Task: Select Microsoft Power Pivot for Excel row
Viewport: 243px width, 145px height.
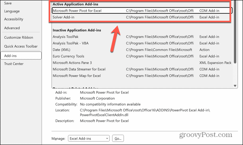Action: [142, 11]
